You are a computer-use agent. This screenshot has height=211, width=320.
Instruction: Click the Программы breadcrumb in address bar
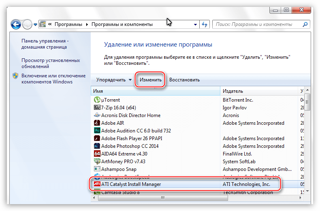click(x=68, y=24)
